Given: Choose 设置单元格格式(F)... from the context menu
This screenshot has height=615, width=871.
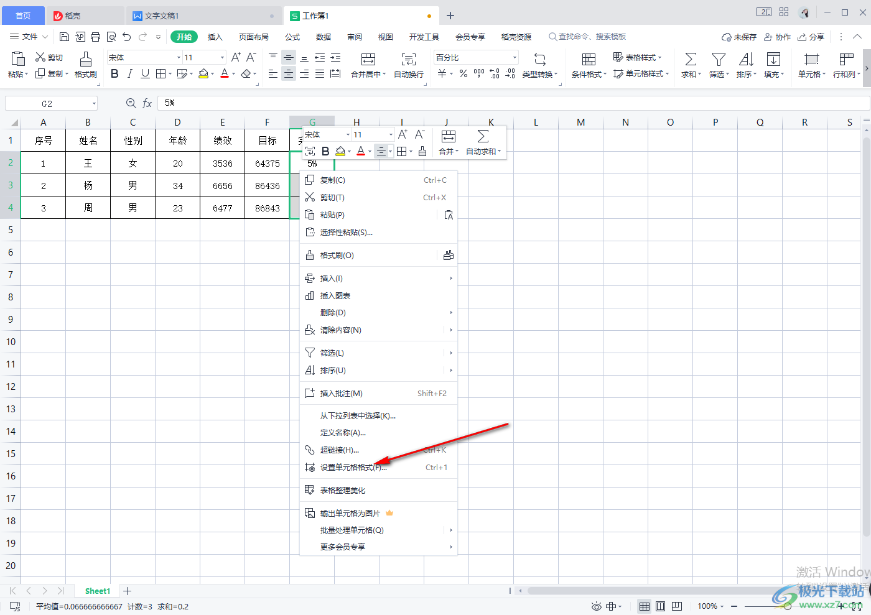Looking at the screenshot, I should click(x=379, y=468).
